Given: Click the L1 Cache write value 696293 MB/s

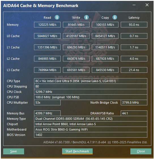Looking at the screenshot, I should coord(76,47).
